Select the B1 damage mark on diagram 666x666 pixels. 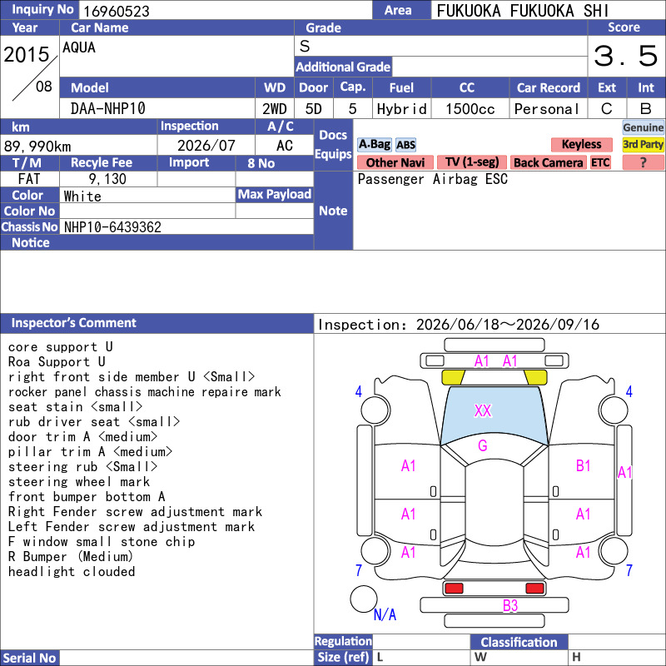(584, 466)
